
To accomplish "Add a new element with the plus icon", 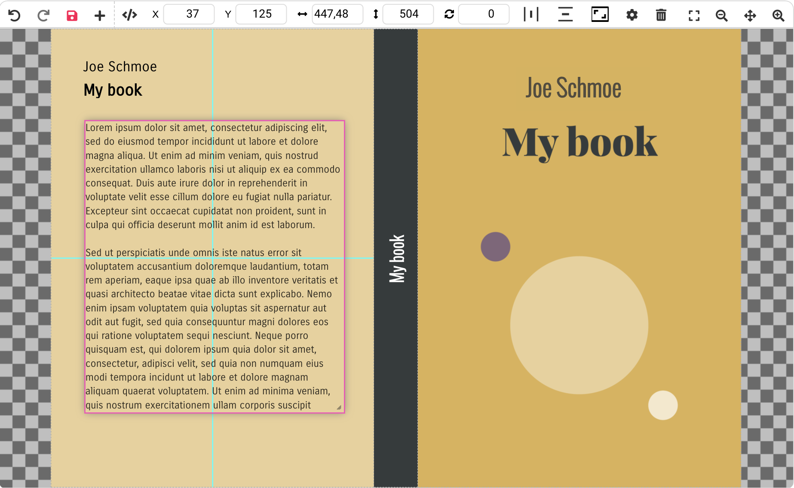I will click(x=99, y=15).
